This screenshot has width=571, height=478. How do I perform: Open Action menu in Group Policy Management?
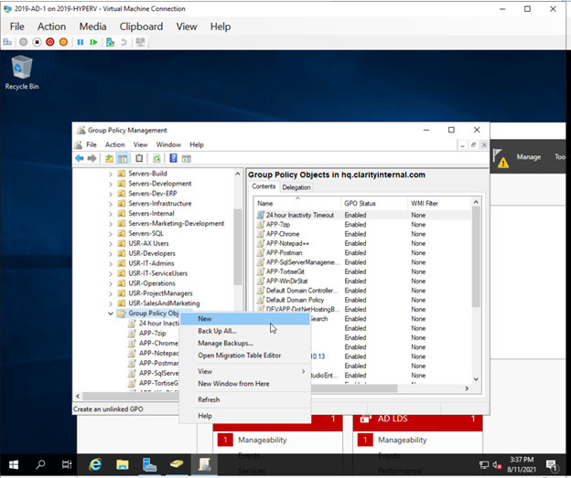(114, 144)
